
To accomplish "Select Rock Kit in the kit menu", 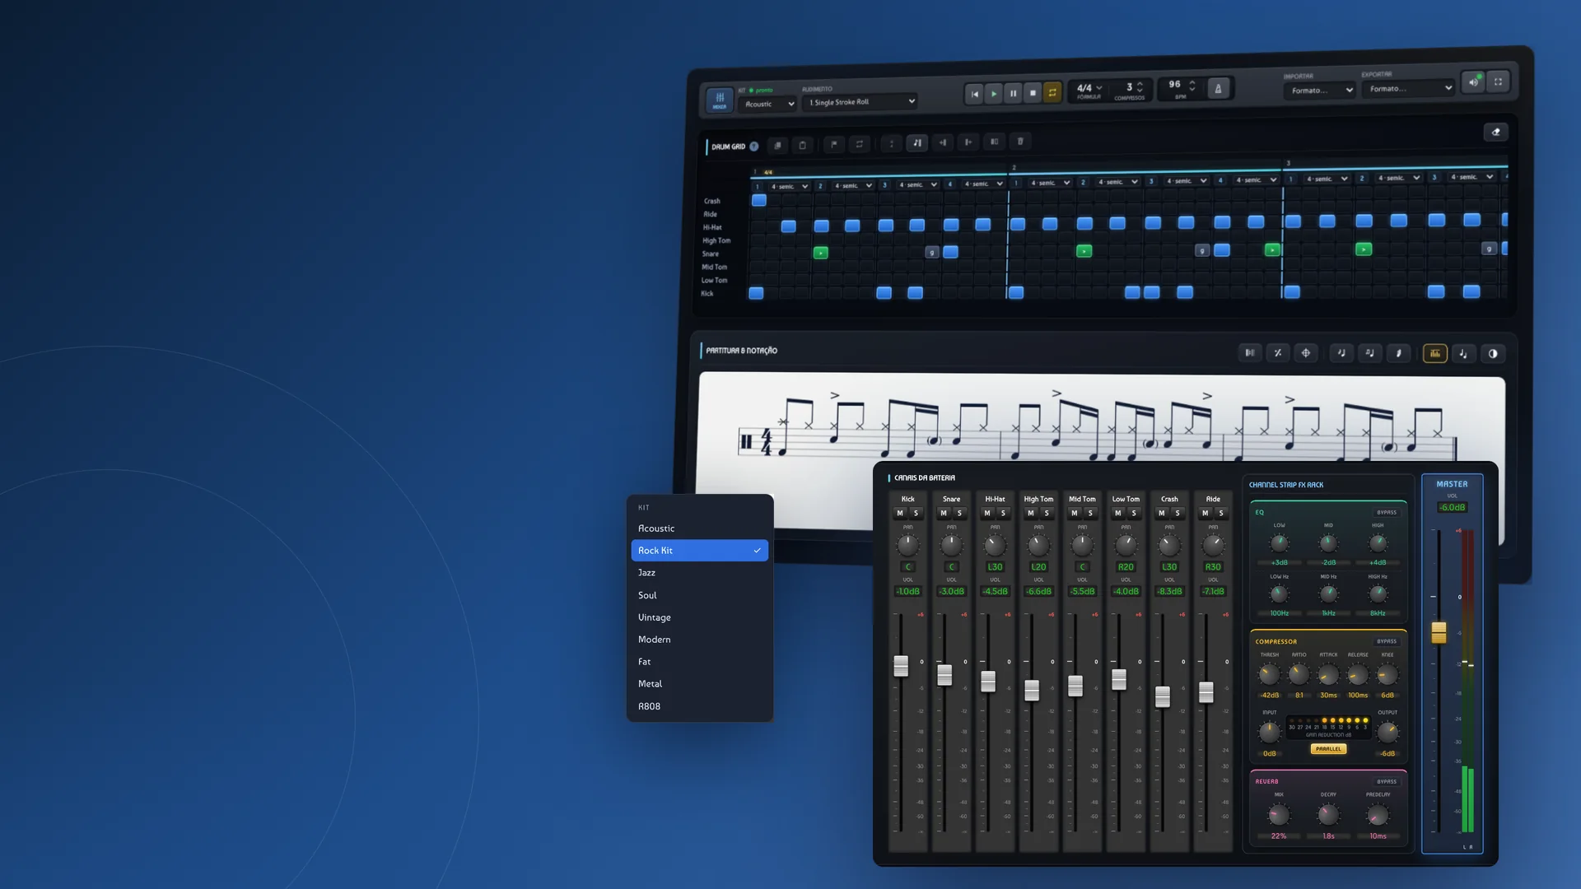I will pos(699,551).
